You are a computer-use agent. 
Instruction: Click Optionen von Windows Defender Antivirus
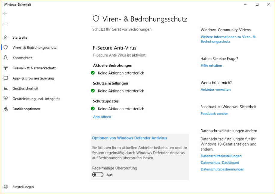(x=129, y=138)
